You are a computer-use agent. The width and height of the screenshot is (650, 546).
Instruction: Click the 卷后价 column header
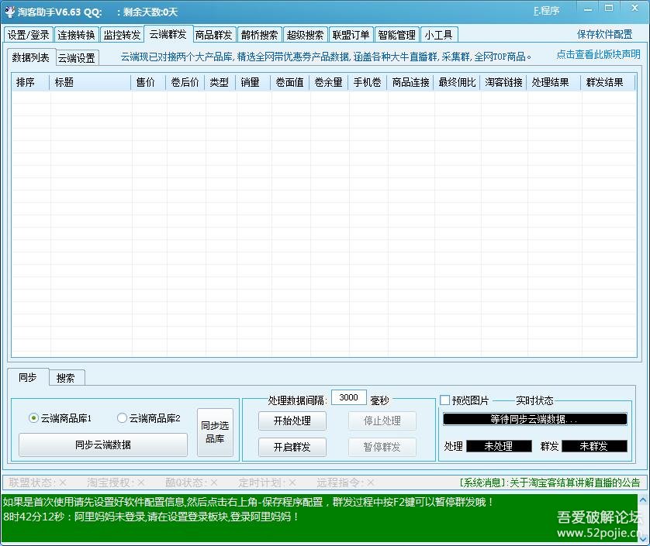coord(185,82)
